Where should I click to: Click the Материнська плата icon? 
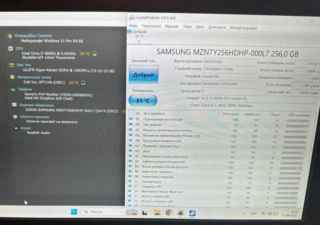(11, 77)
